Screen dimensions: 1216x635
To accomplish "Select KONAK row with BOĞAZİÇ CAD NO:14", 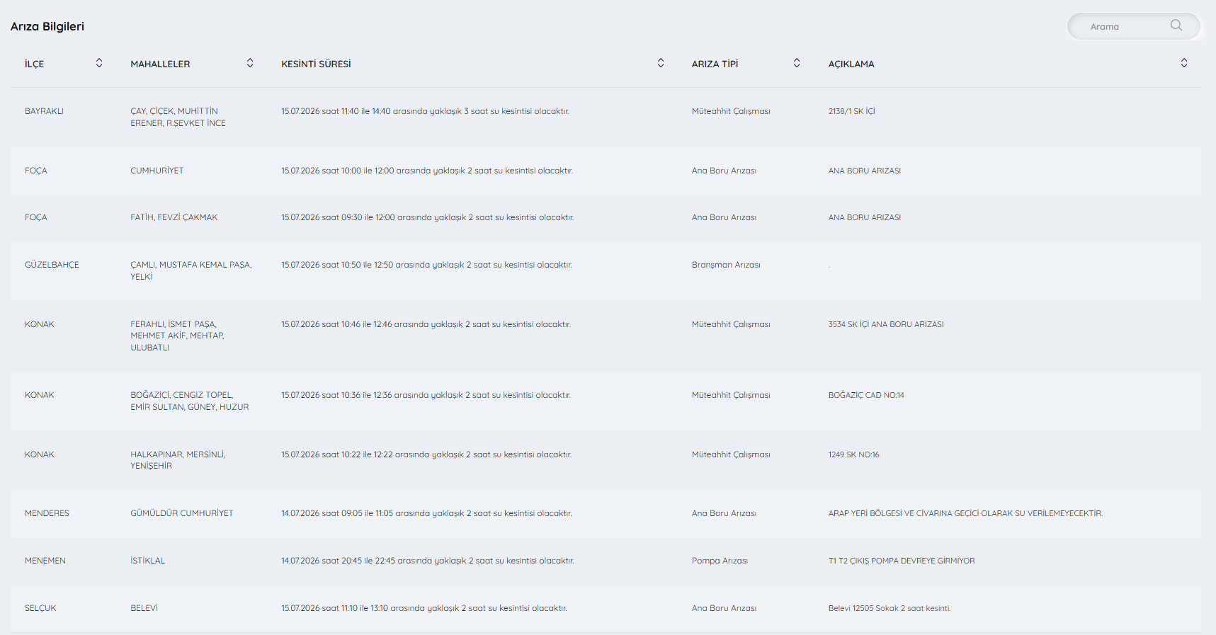I will click(x=606, y=401).
